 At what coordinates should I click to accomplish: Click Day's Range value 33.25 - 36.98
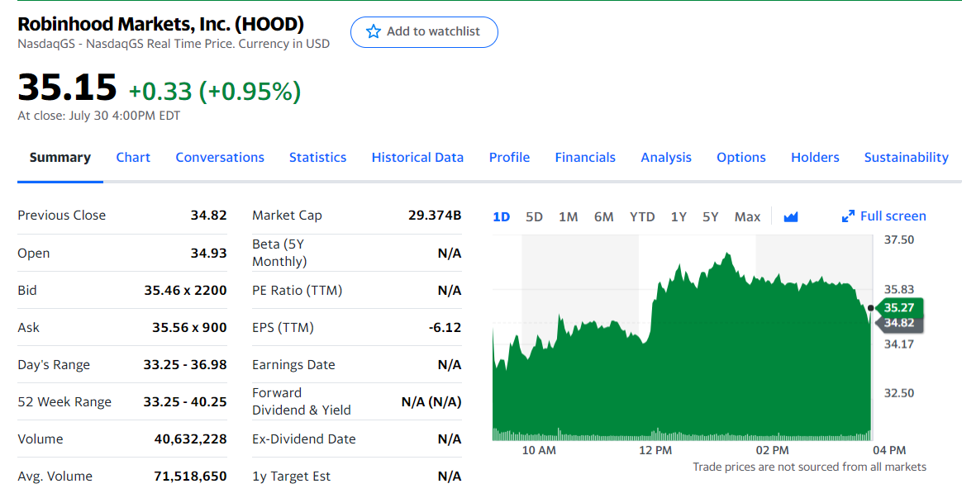click(185, 365)
